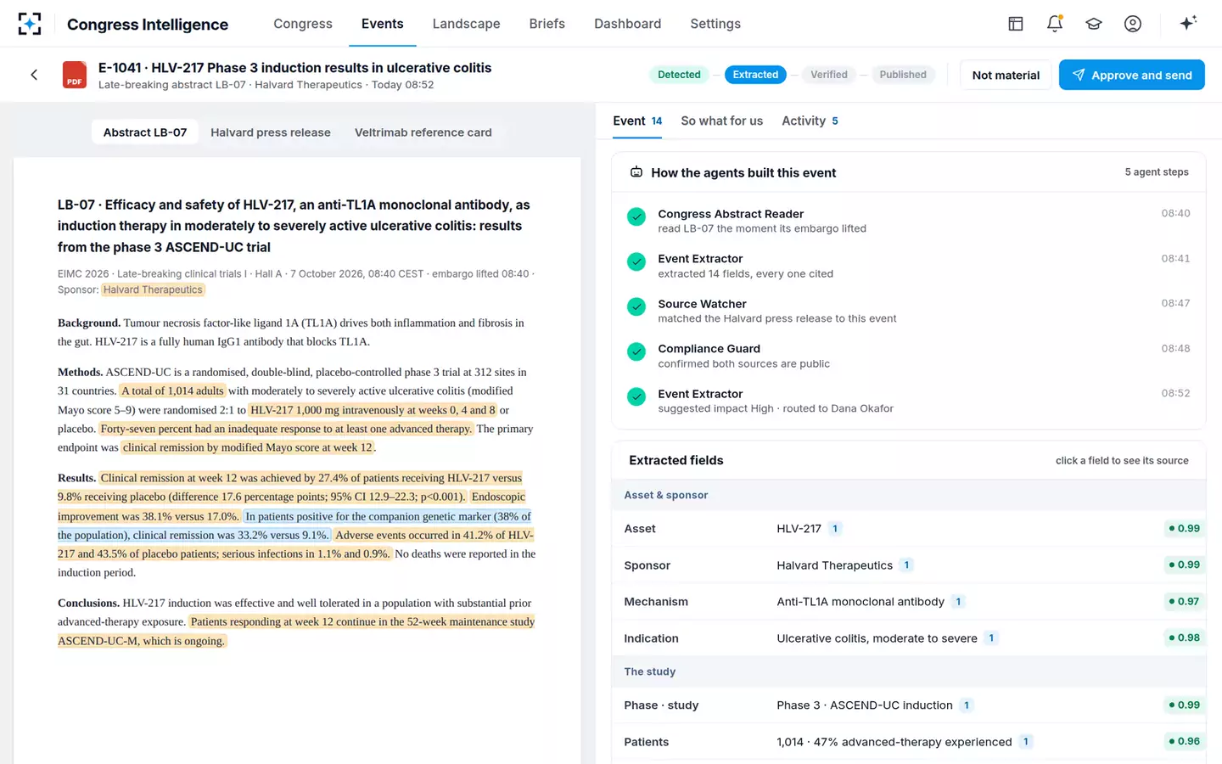Image resolution: width=1222 pixels, height=764 pixels.
Task: Click the graduation cap help icon
Action: [1094, 24]
